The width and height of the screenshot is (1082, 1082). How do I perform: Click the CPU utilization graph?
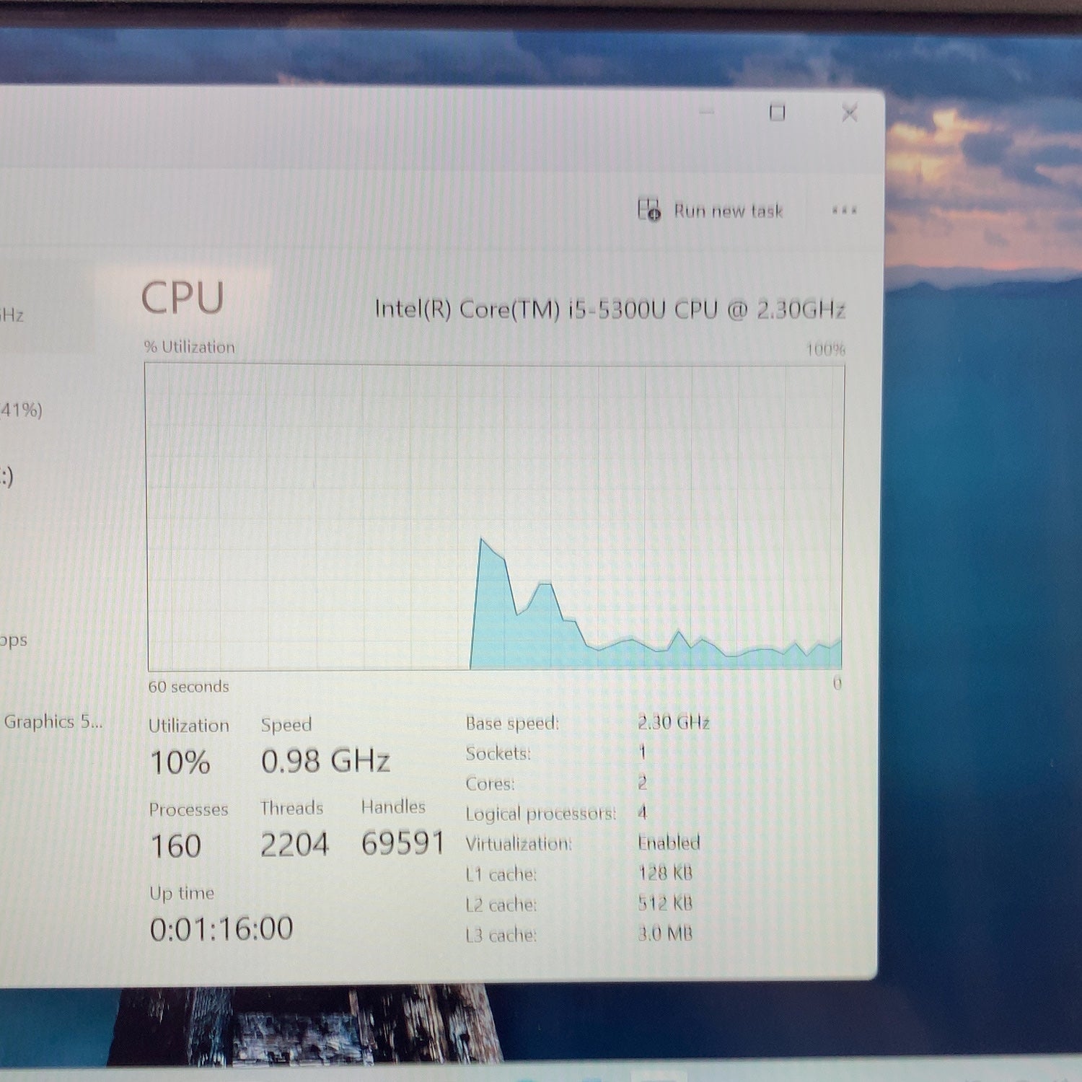[495, 517]
